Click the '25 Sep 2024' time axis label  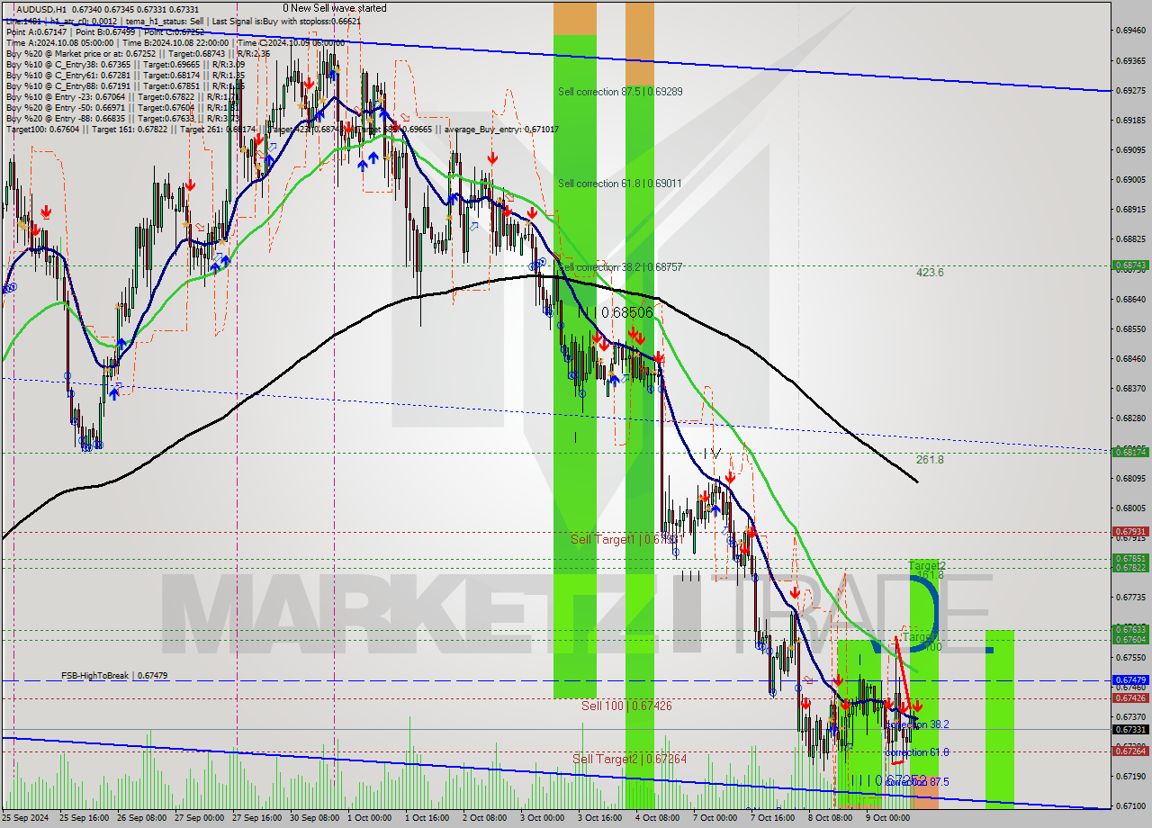tap(25, 818)
